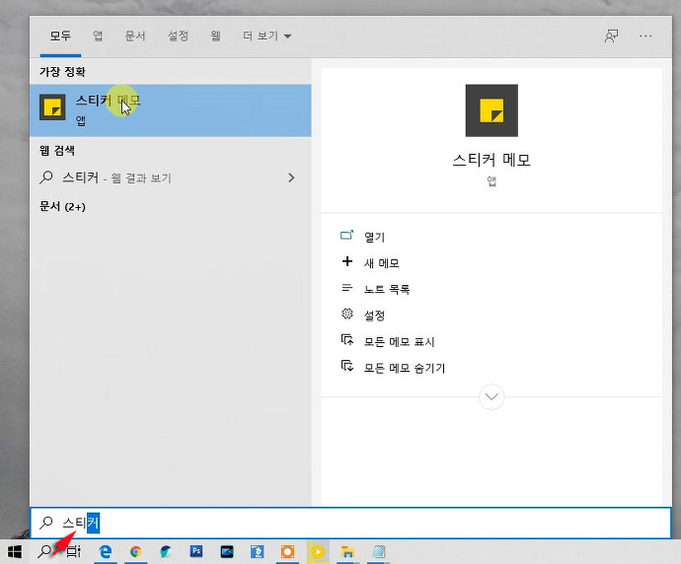Open the Windows Start menu

(x=15, y=552)
